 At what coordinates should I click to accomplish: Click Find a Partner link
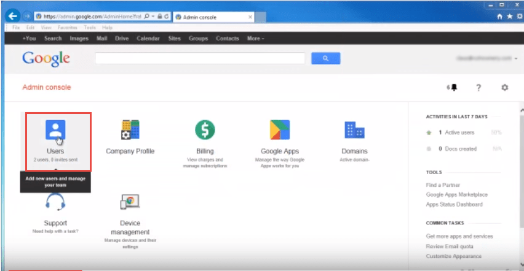443,185
